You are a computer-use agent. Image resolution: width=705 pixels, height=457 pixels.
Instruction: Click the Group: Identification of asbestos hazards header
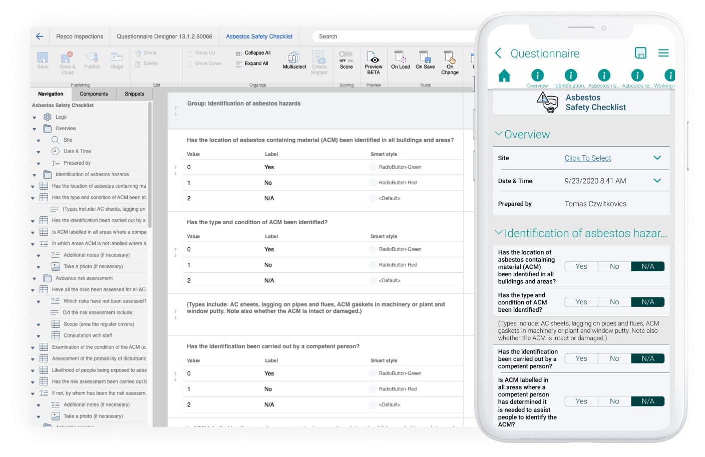(244, 104)
